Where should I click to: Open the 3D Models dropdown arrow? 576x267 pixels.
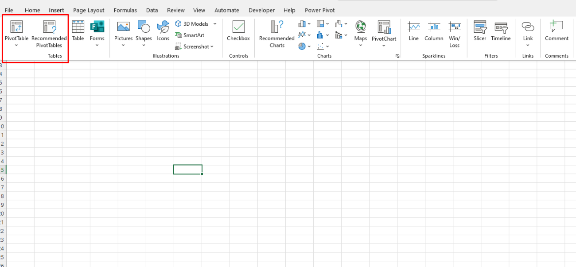coord(215,24)
